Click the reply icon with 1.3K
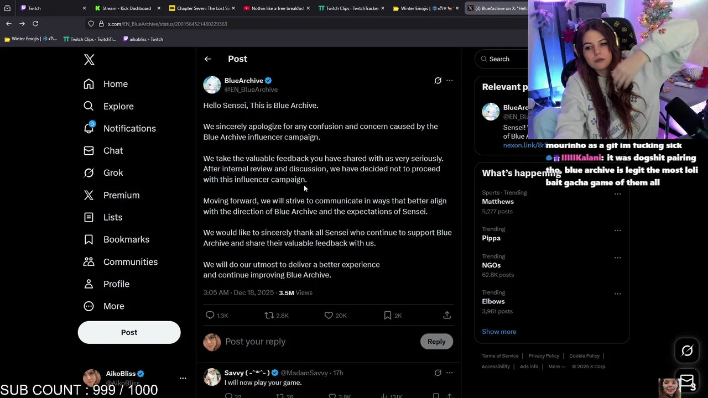The width and height of the screenshot is (708, 398). (210, 315)
